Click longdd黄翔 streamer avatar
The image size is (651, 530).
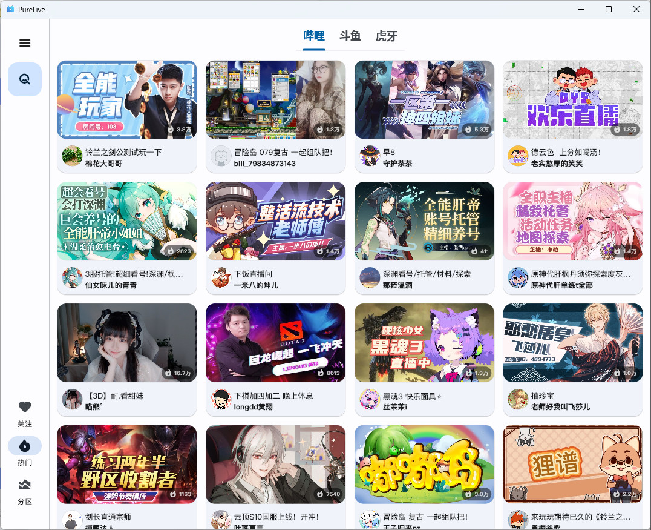pos(221,400)
